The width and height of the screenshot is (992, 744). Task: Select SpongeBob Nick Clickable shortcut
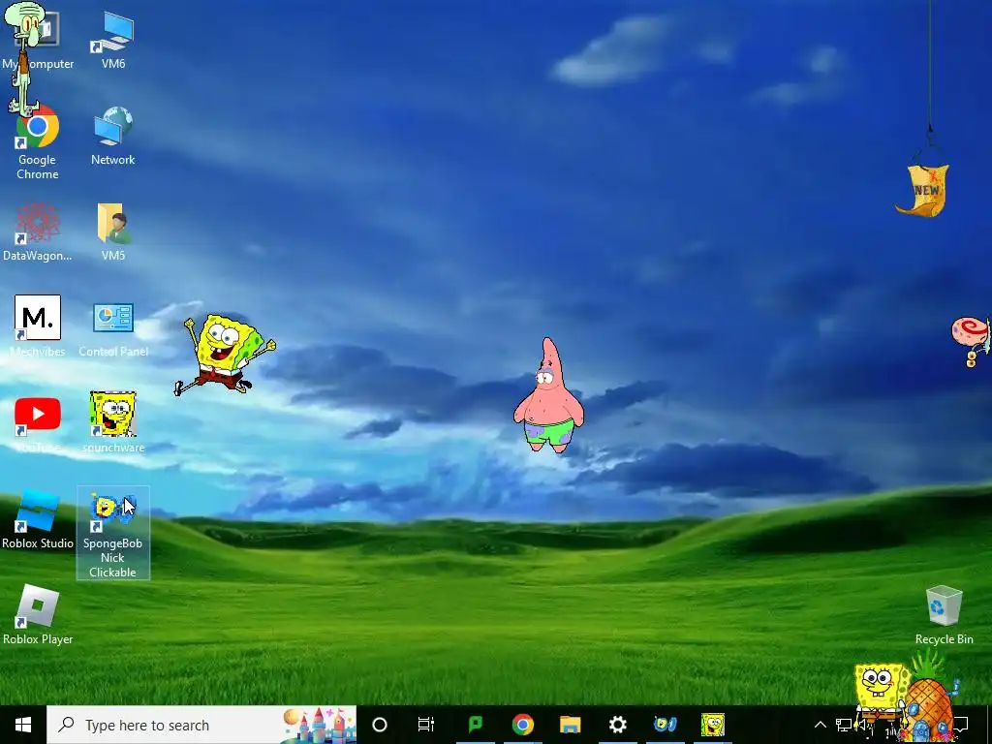coord(113,533)
